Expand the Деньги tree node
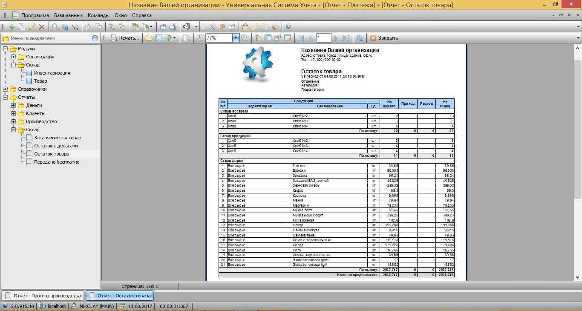 [14, 105]
